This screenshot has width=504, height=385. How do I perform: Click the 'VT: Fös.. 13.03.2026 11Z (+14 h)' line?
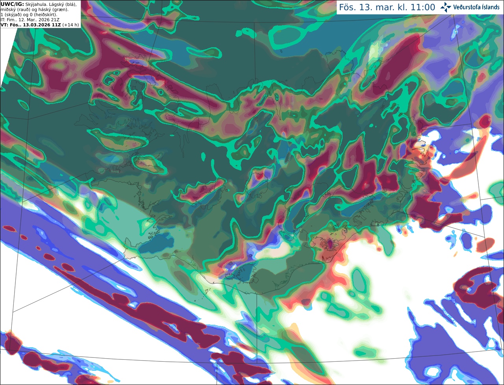(40, 25)
